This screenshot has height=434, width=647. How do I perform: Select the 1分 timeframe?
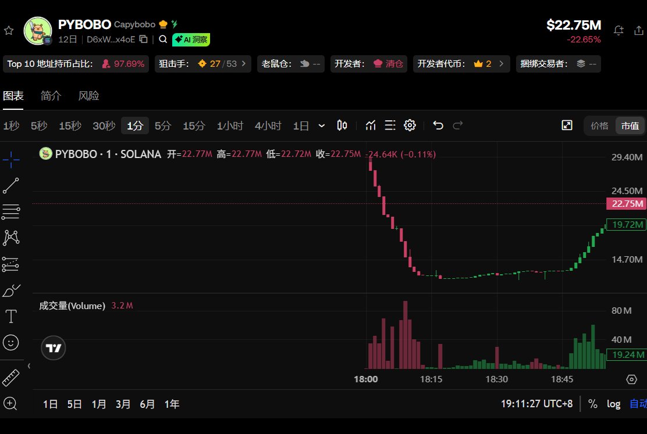(135, 125)
